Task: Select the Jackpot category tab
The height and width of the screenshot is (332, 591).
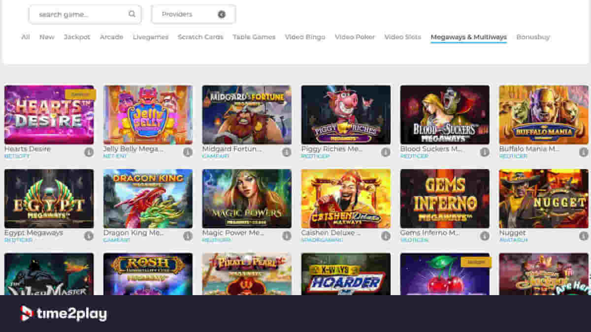Action: [77, 37]
